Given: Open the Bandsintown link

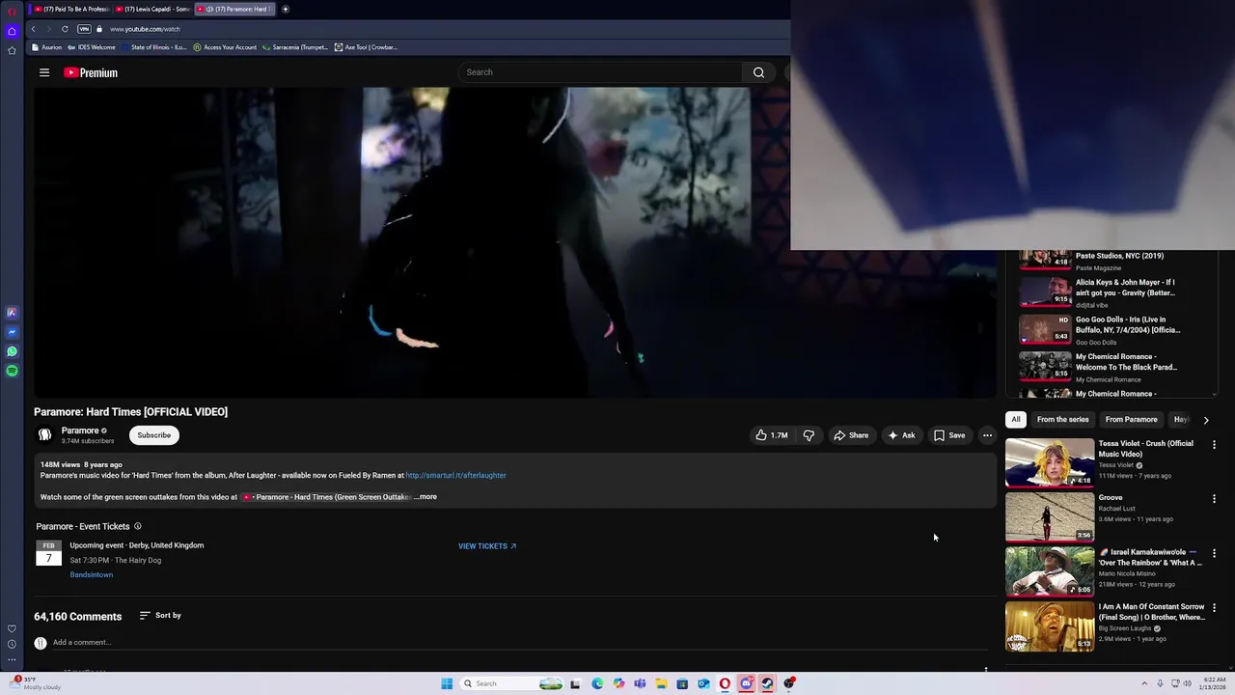Looking at the screenshot, I should tap(91, 574).
